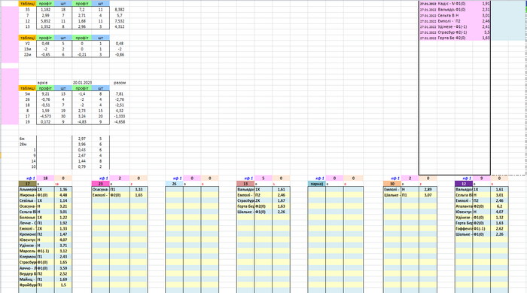
Task: Click the cell containing 4,312
Action: 119,26
